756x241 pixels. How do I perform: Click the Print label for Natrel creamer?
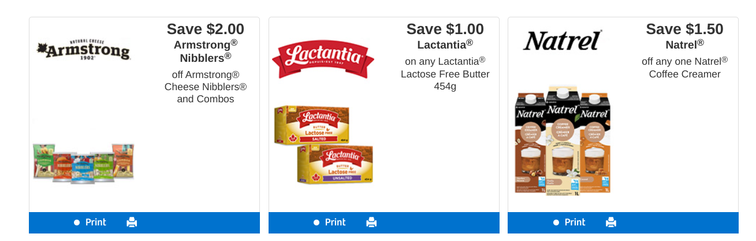point(575,223)
